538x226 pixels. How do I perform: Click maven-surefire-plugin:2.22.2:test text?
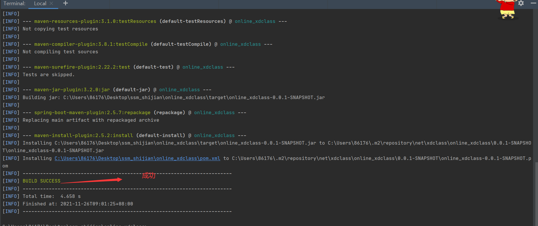click(x=82, y=67)
